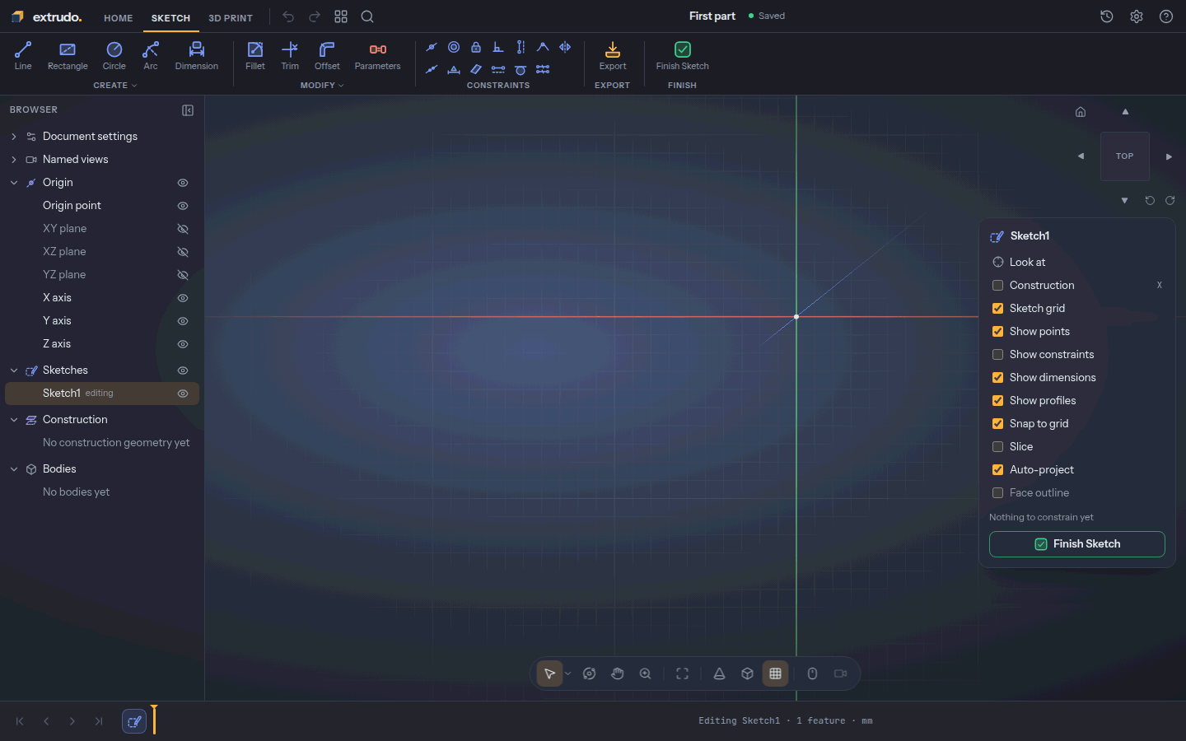Collapse the Bodies node
This screenshot has width=1186, height=741.
point(14,469)
